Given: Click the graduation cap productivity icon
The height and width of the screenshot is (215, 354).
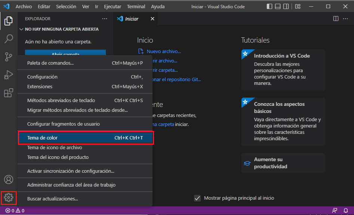Looking at the screenshot, I should tap(247, 163).
